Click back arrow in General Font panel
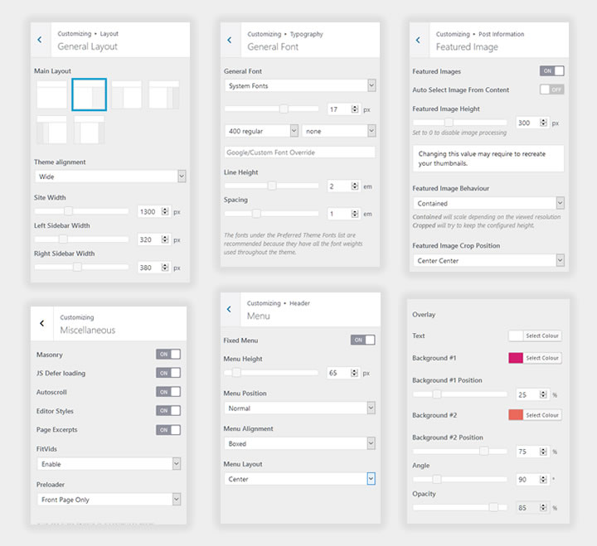This screenshot has height=546, width=597. pos(230,40)
